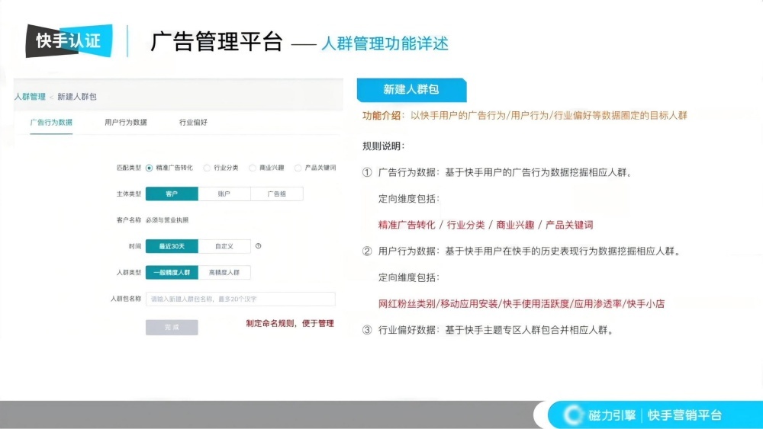This screenshot has height=429, width=763.
Task: Choose the 高精度人群 type
Action: (224, 273)
